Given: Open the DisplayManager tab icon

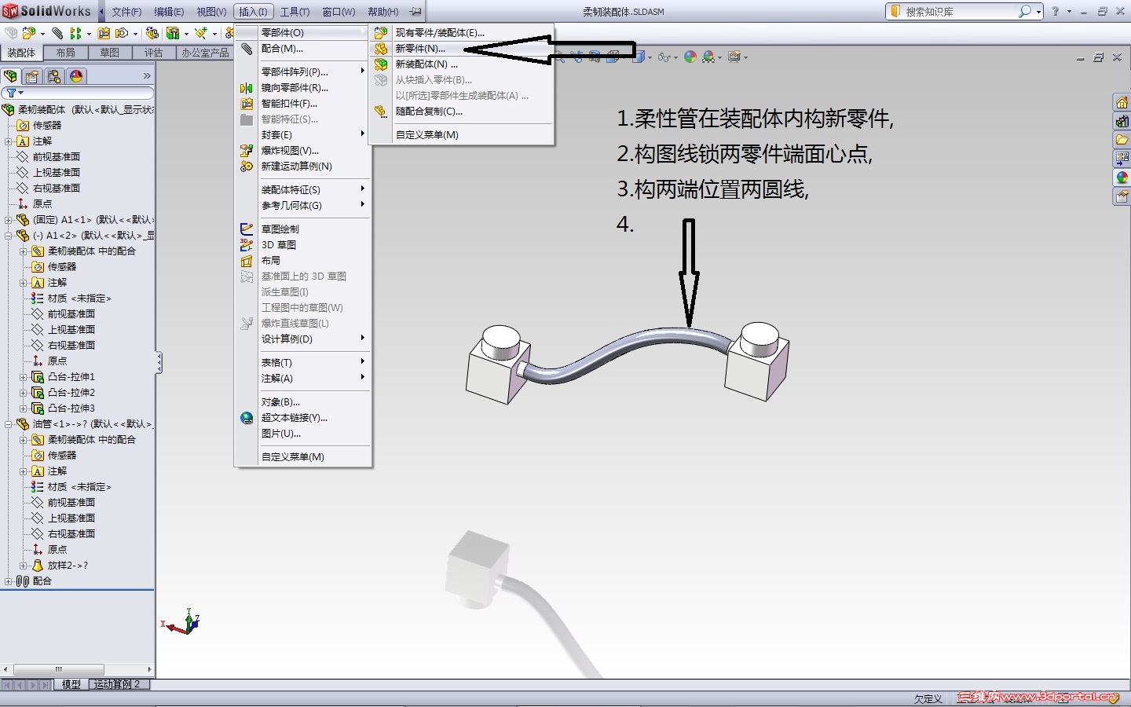Looking at the screenshot, I should coord(76,76).
